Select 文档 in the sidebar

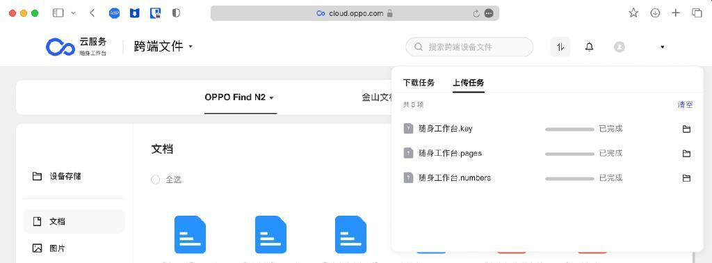click(x=73, y=222)
